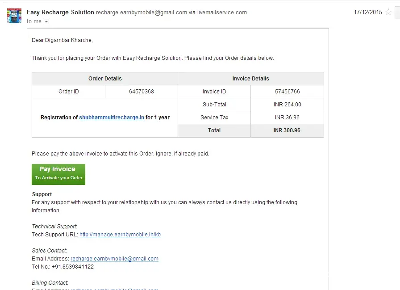Screen dimensions: 400x290
Task: Click the Sales telephone number
Action: [69, 267]
